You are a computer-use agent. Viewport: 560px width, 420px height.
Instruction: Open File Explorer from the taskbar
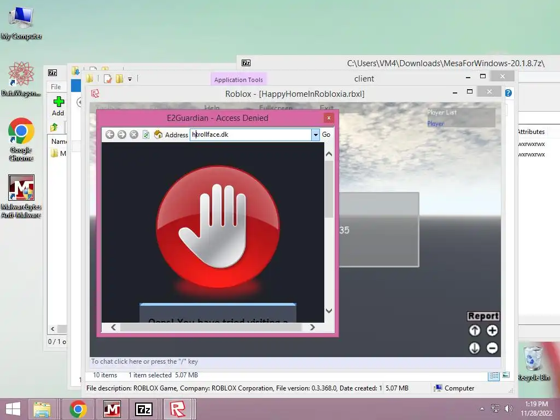(42, 409)
